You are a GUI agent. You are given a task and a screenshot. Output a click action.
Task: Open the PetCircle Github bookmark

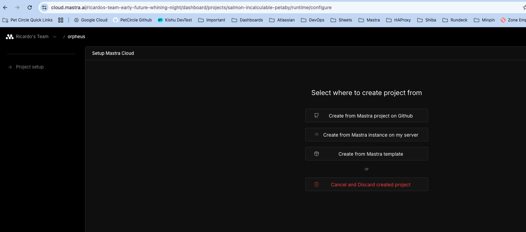[x=132, y=20]
